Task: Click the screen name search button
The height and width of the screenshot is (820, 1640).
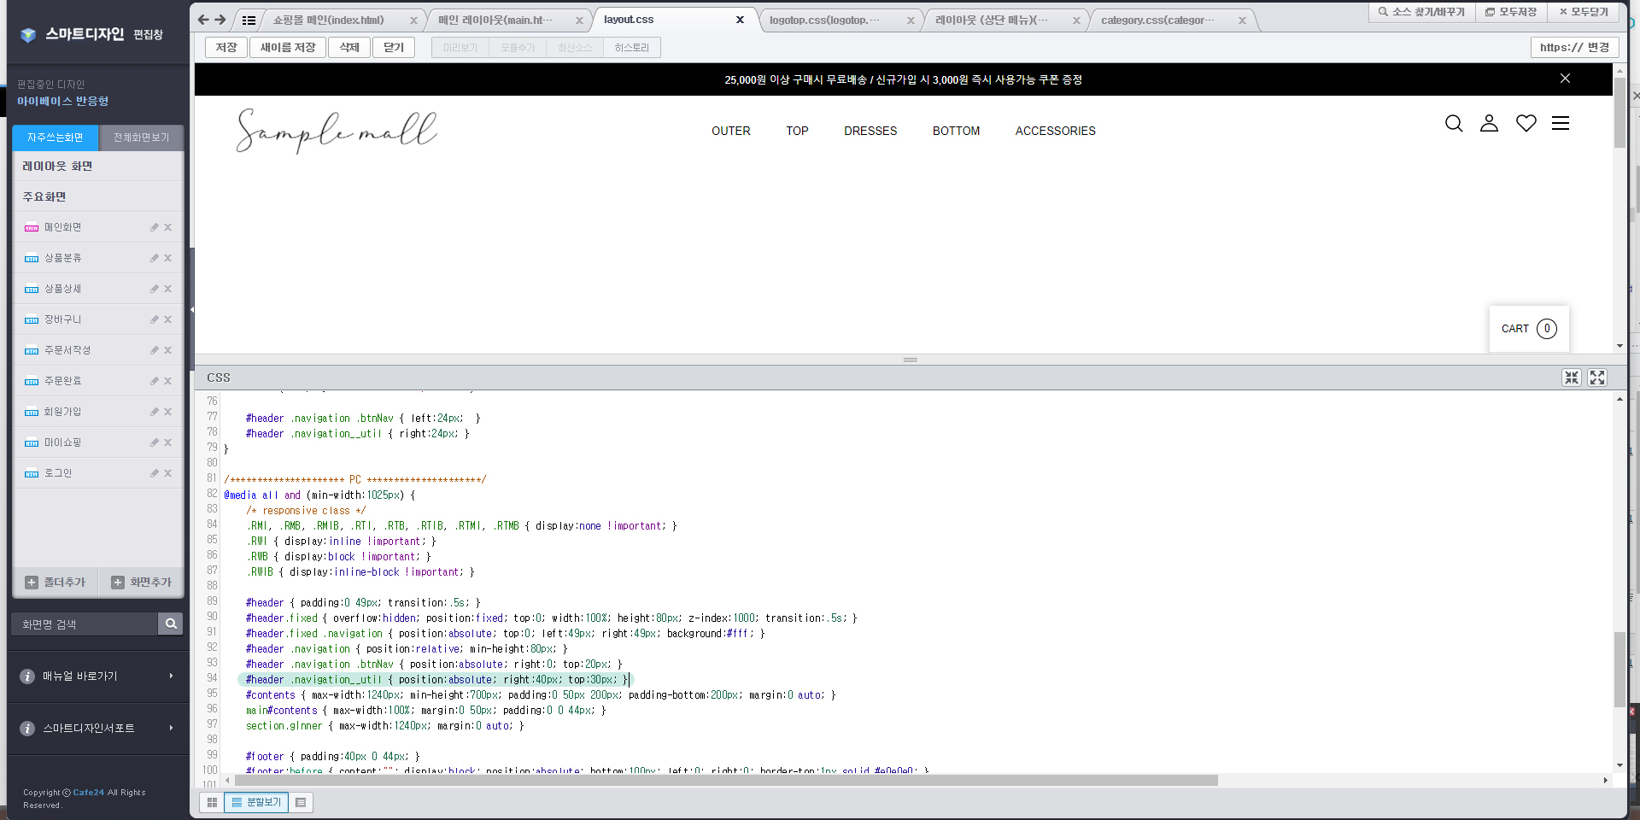Action: point(171,624)
